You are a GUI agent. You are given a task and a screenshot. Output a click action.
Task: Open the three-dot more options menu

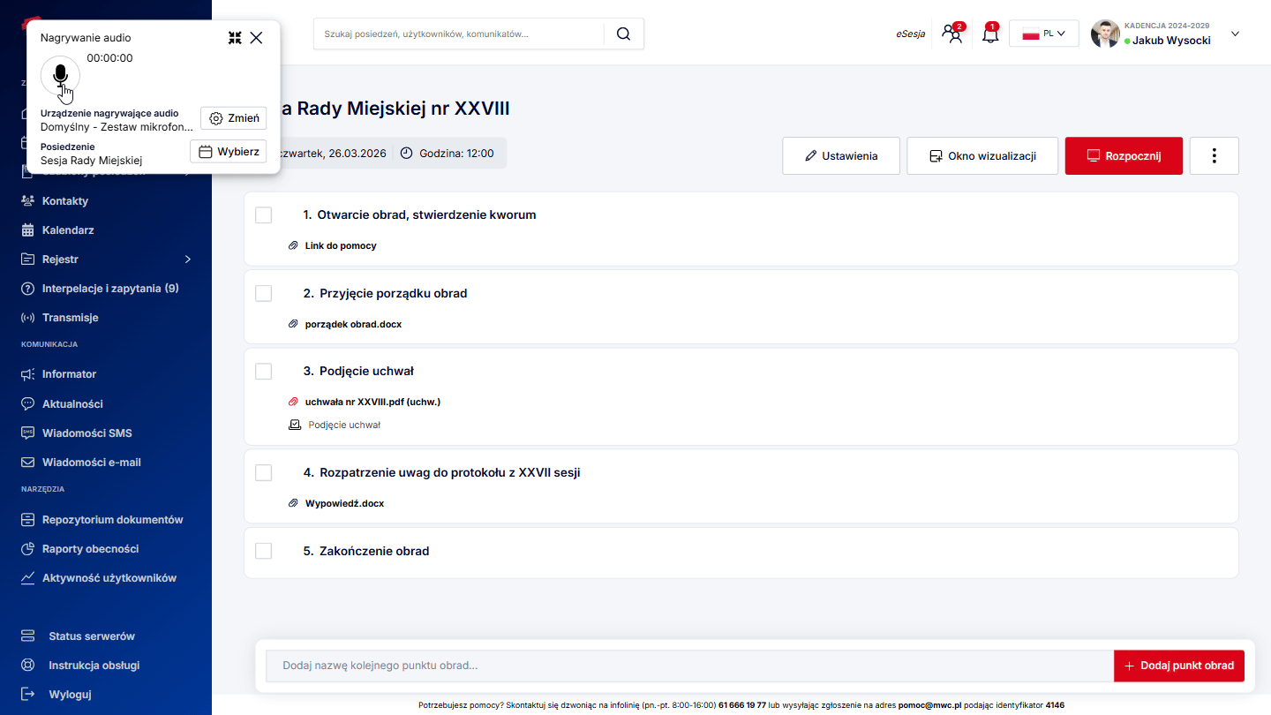pos(1214,155)
